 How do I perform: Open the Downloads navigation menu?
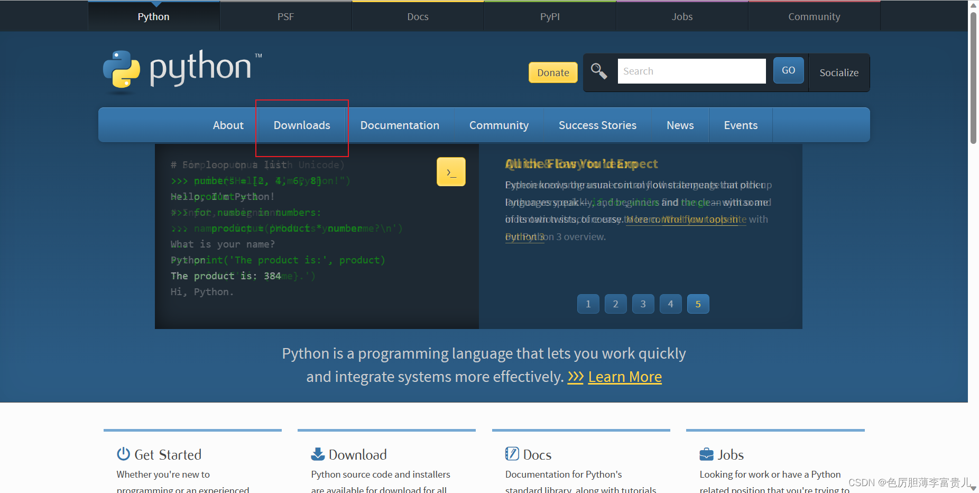[302, 125]
